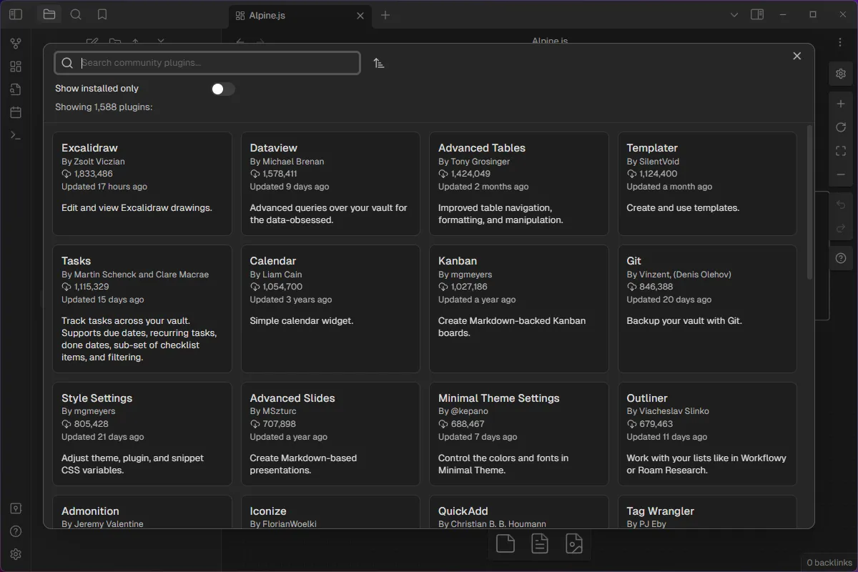Open the vault switcher icon

[x=16, y=508]
